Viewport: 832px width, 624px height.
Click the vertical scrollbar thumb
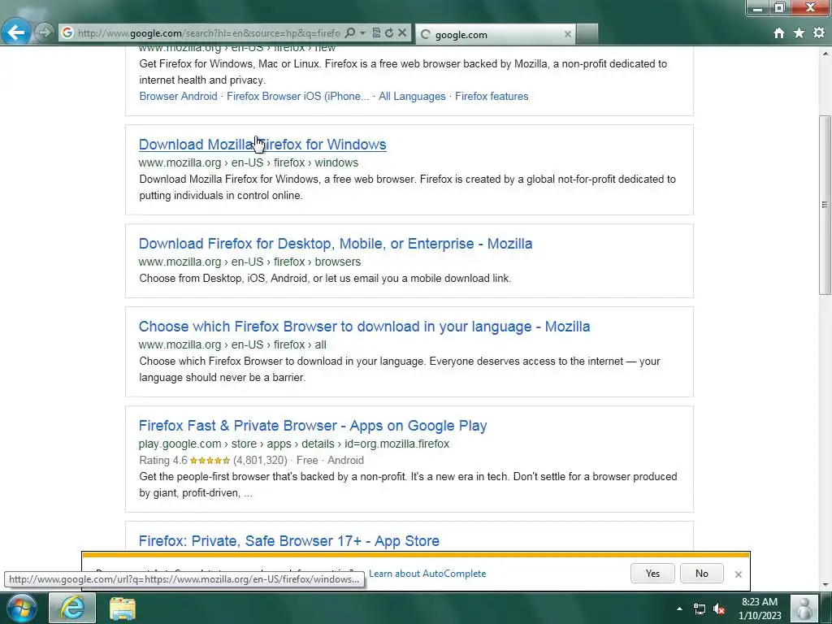point(825,205)
